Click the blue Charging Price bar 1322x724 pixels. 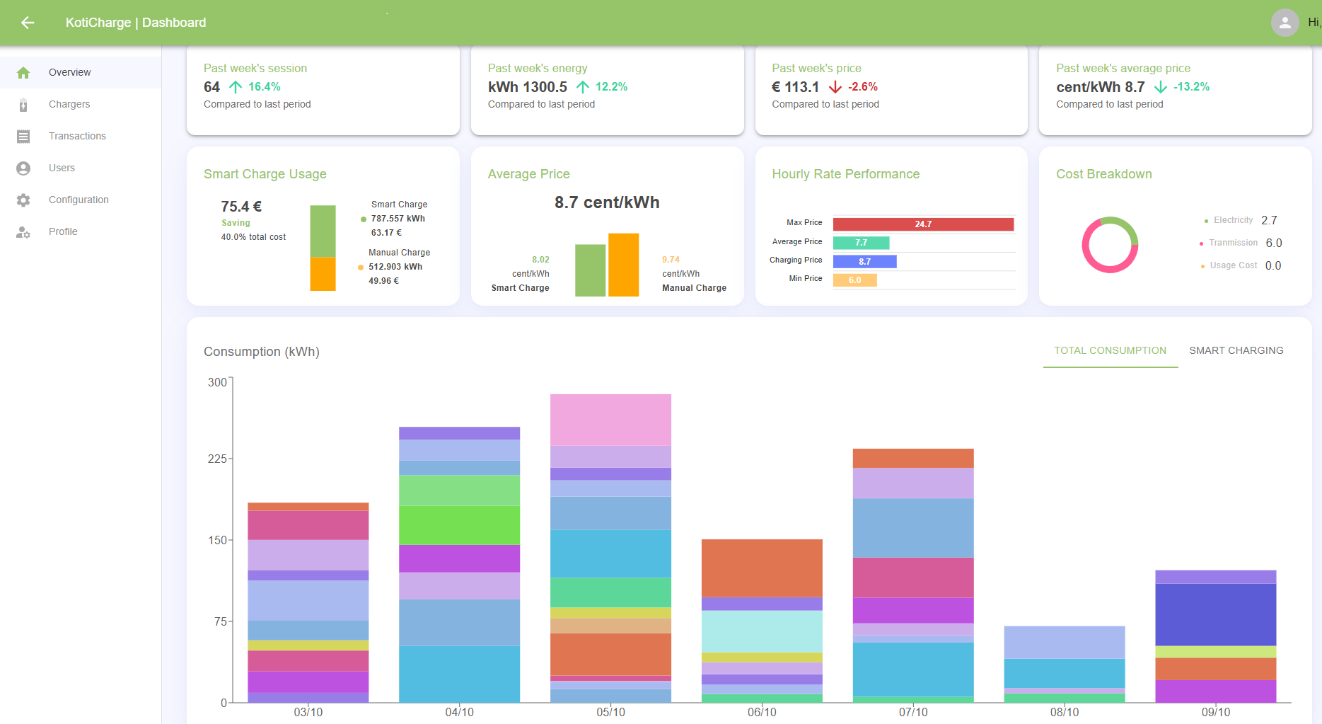tap(864, 262)
